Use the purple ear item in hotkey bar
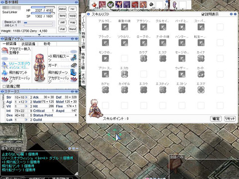This screenshot has height=179, width=239. (175, 4)
